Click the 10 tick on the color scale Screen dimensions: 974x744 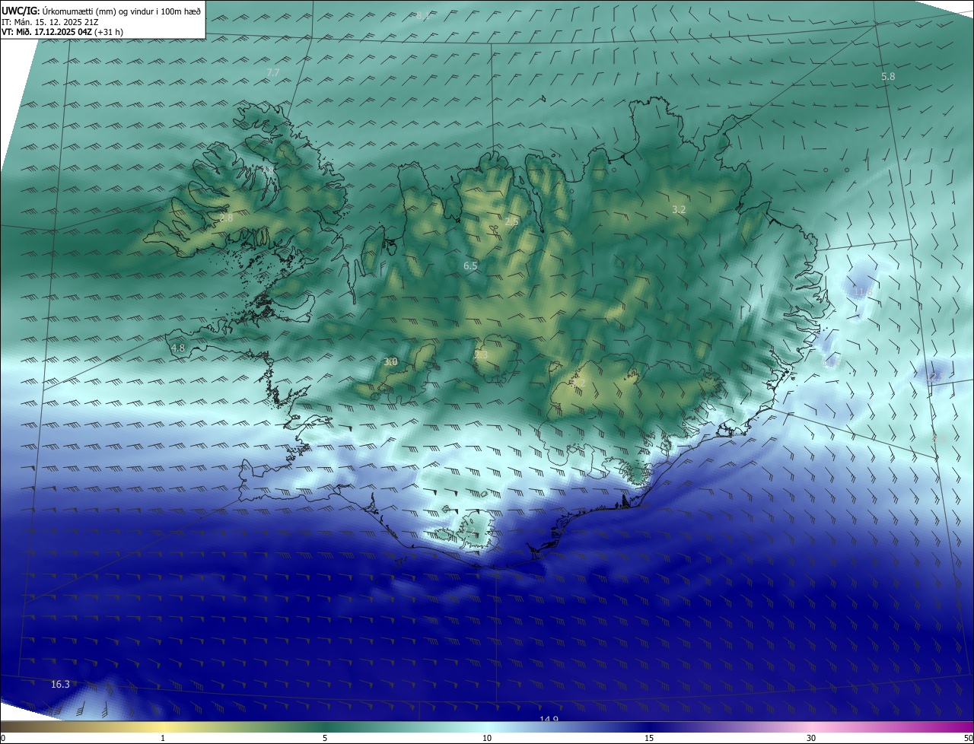pos(487,738)
